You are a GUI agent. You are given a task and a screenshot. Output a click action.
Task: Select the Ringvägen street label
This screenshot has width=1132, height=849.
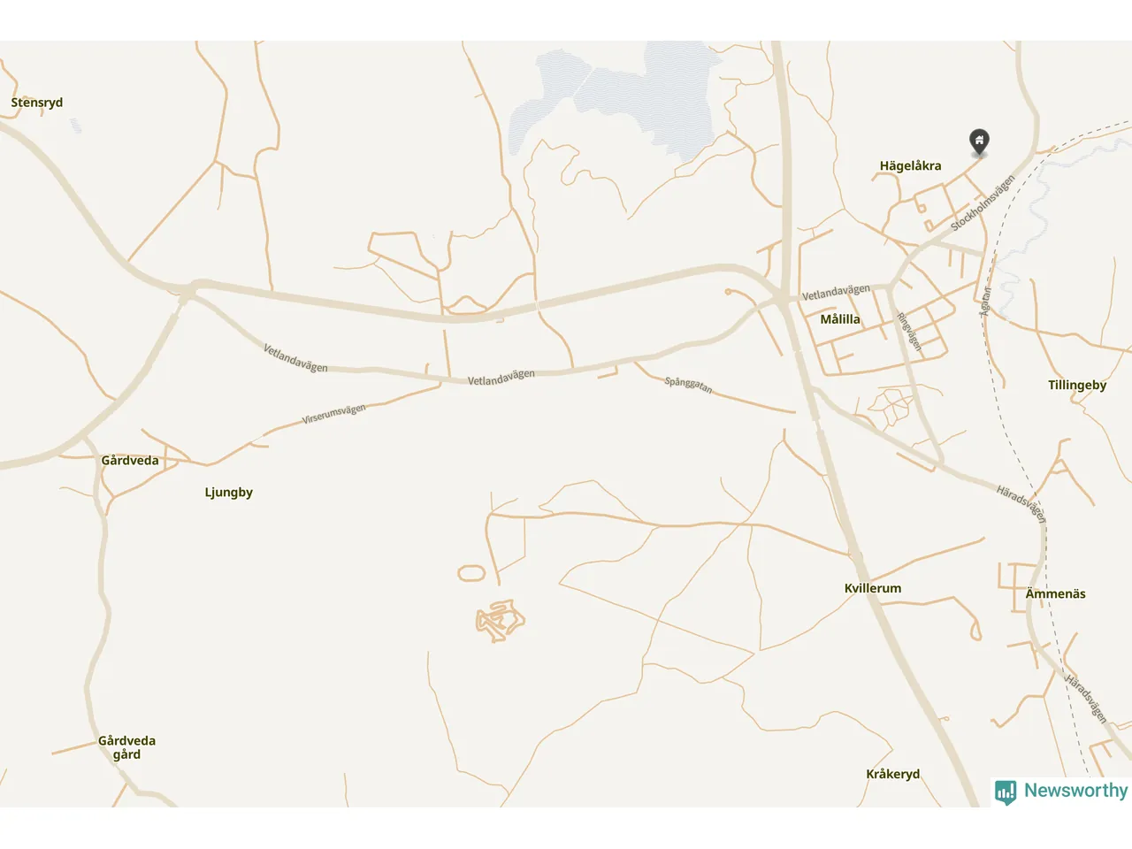tap(909, 332)
